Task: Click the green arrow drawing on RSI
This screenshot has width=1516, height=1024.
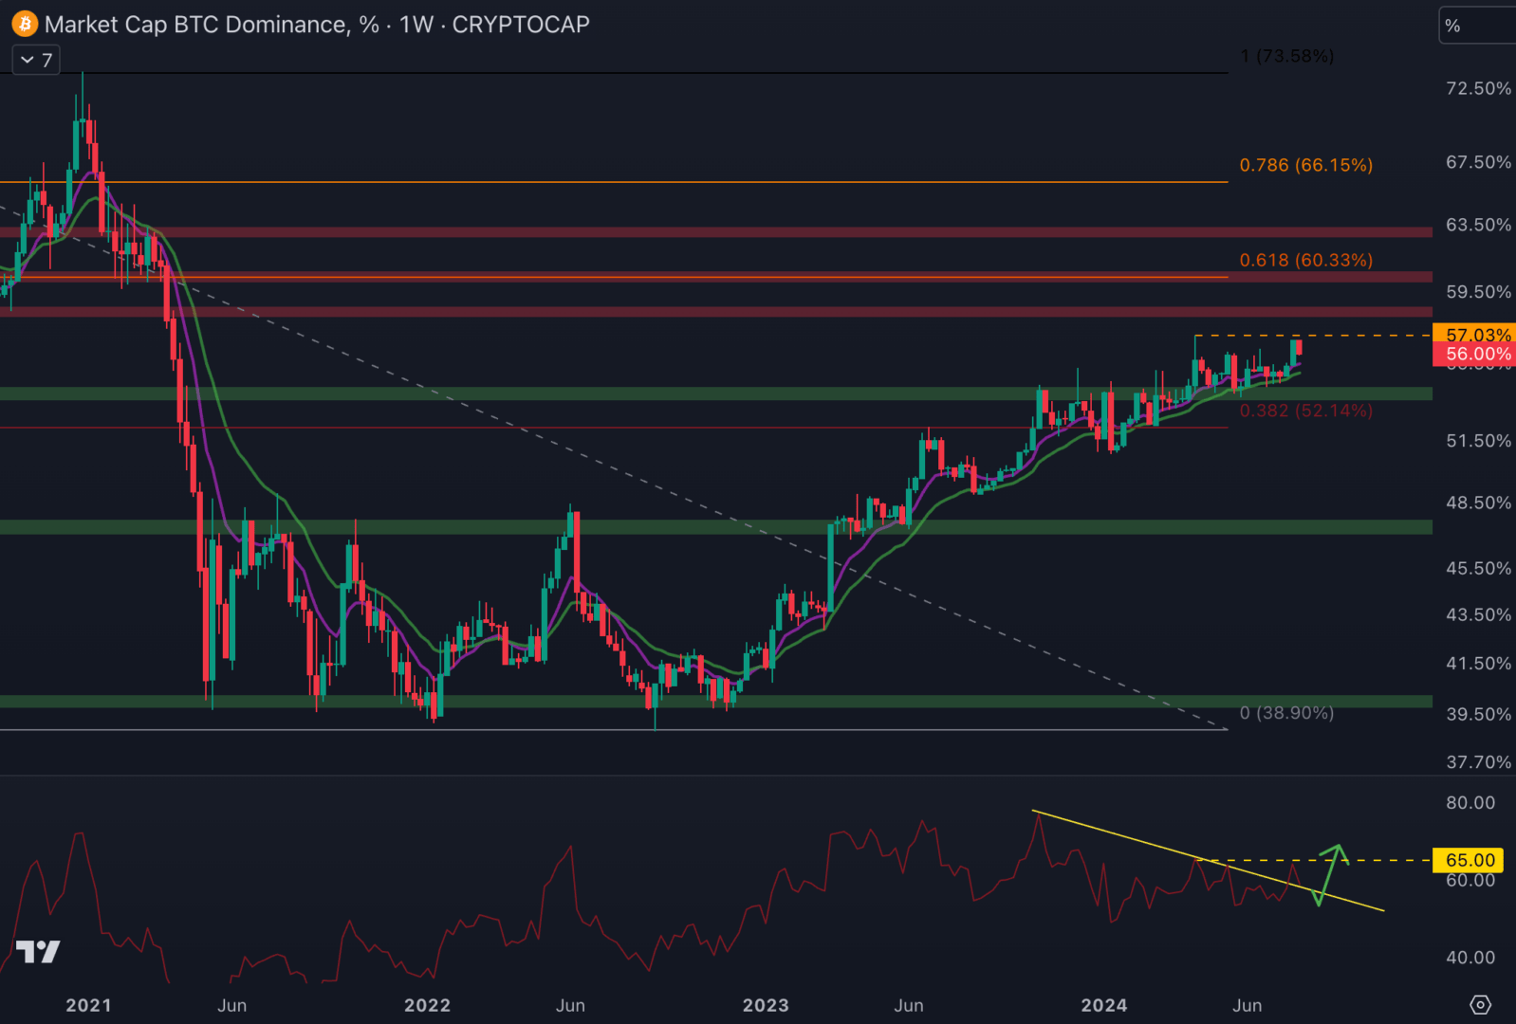Action: (x=1330, y=870)
